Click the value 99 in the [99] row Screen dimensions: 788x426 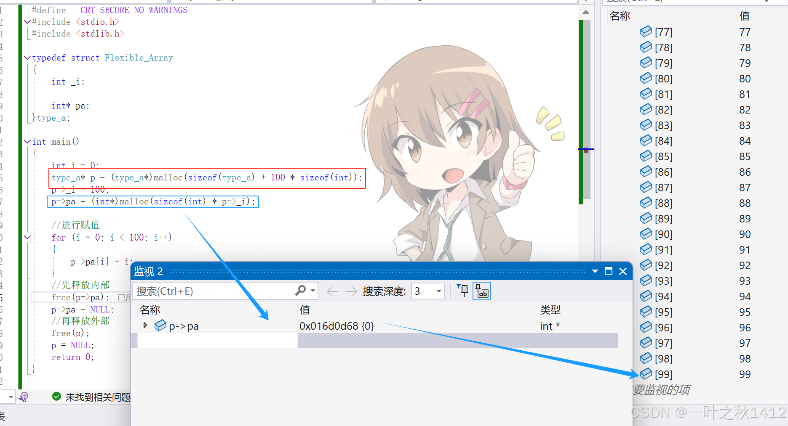point(745,374)
